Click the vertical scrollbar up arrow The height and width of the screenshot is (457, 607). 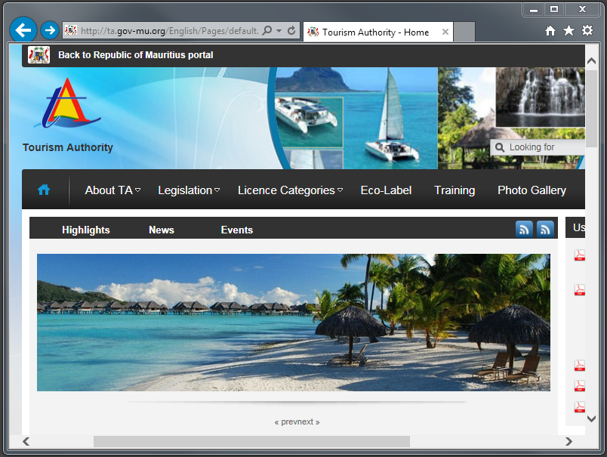[591, 60]
